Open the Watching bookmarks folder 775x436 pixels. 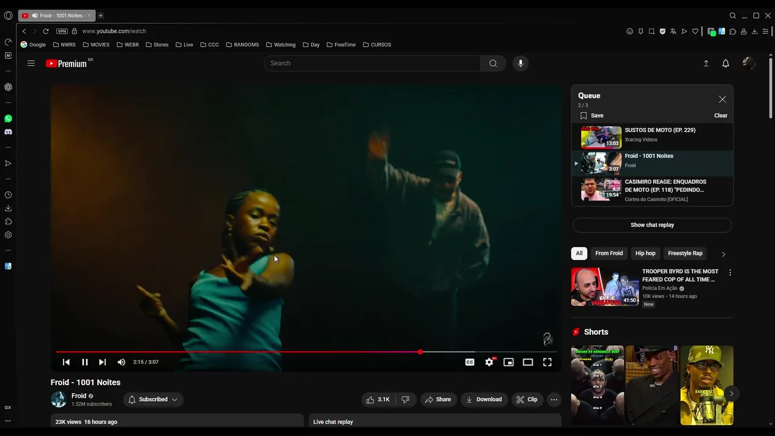pyautogui.click(x=281, y=45)
